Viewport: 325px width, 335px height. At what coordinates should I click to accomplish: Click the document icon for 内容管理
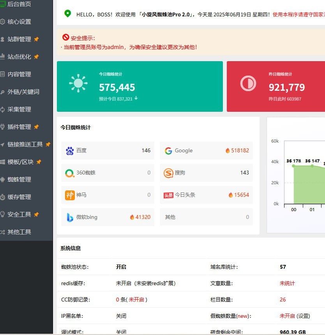click(2, 74)
